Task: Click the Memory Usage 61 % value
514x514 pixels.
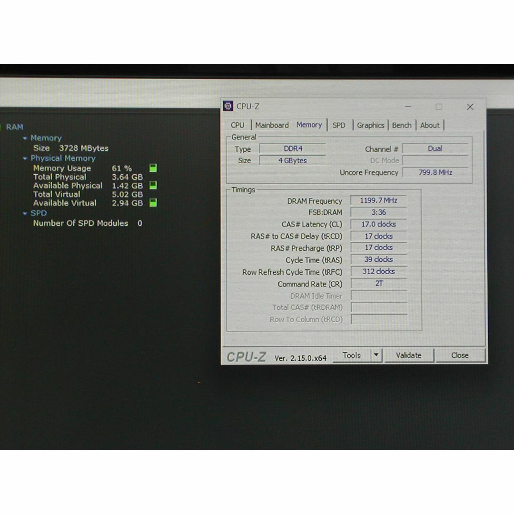Action: pyautogui.click(x=122, y=168)
